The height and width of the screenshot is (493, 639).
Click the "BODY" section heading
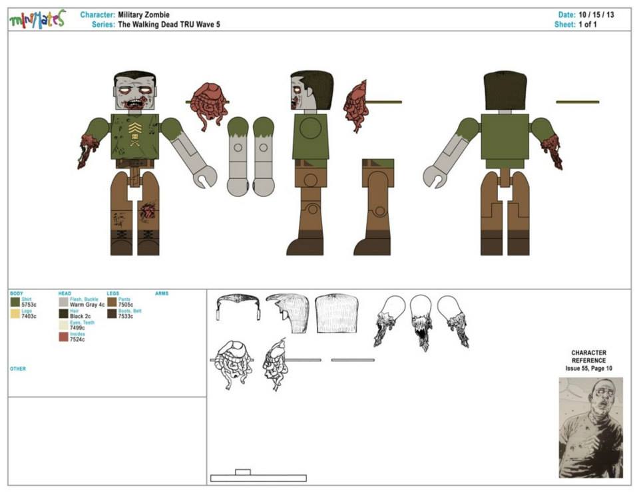click(x=17, y=293)
